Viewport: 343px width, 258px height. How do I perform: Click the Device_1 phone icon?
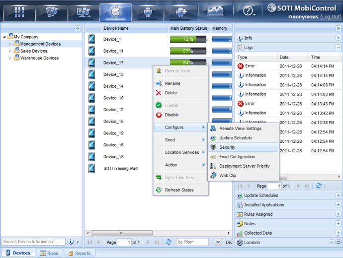[x=92, y=39]
